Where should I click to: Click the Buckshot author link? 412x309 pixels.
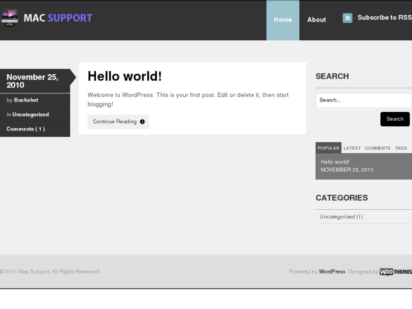26,100
